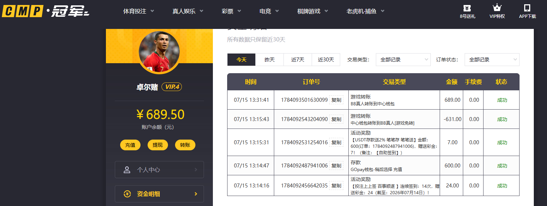Viewport: 547px width, 206px height.
Task: Copy order number 1784092531254016
Action: click(x=336, y=142)
